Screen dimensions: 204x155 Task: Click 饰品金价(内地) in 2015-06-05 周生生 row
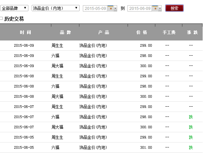pyautogui.click(x=93, y=137)
